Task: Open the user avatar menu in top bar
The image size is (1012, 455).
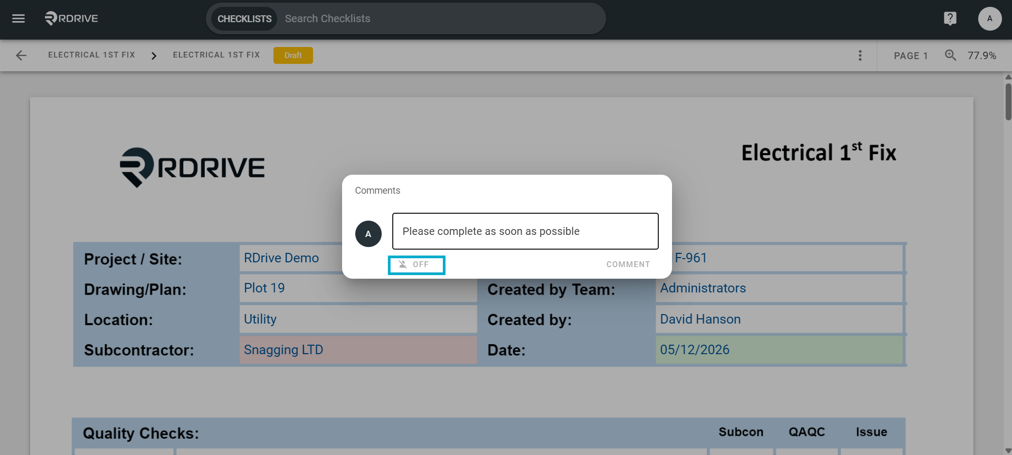Action: coord(989,18)
